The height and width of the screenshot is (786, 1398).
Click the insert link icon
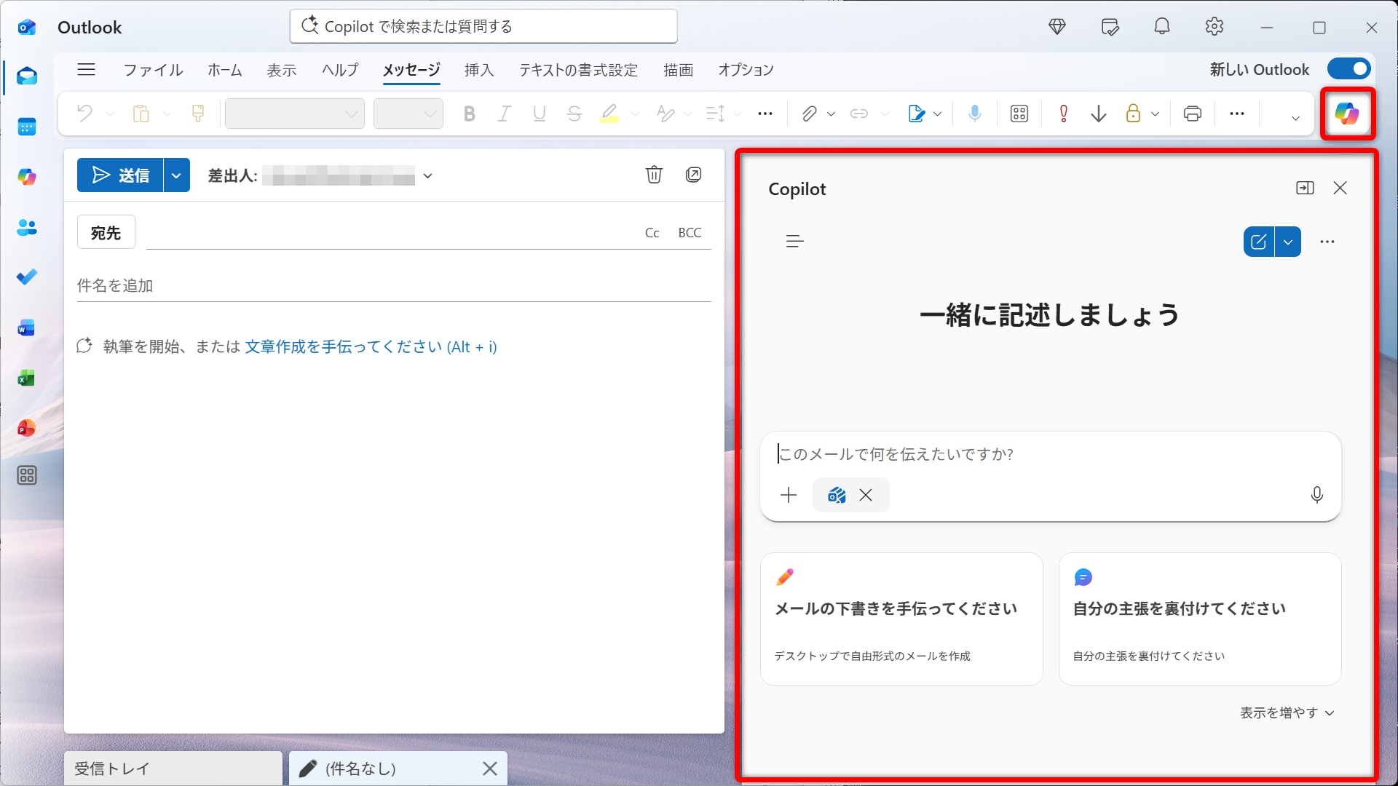pos(859,114)
